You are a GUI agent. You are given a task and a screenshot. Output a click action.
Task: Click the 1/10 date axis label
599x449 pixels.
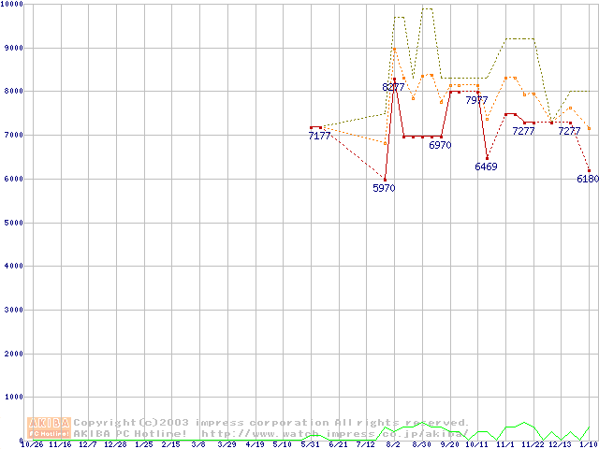(588, 445)
